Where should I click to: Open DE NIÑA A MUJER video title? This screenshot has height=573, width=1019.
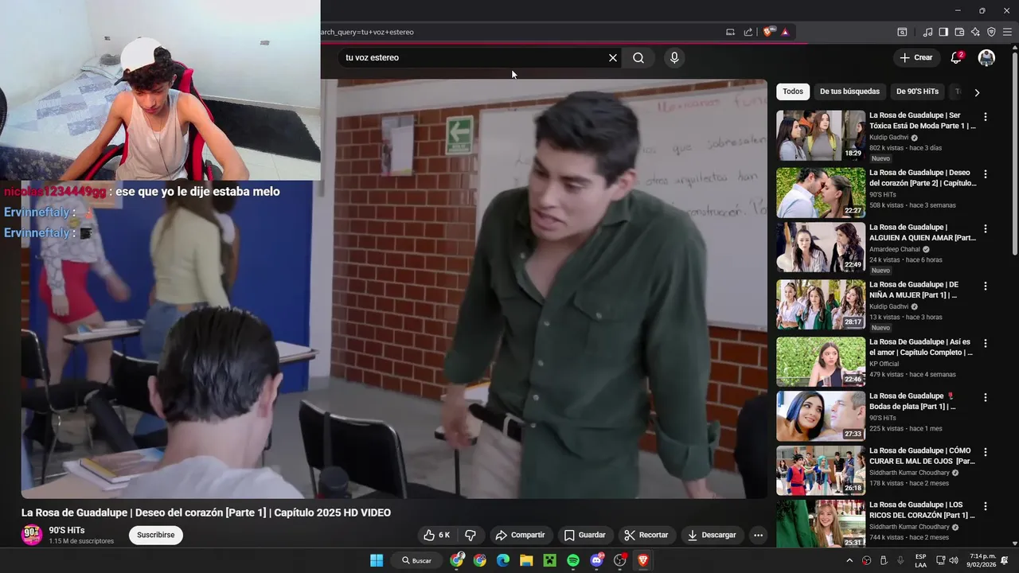click(914, 290)
